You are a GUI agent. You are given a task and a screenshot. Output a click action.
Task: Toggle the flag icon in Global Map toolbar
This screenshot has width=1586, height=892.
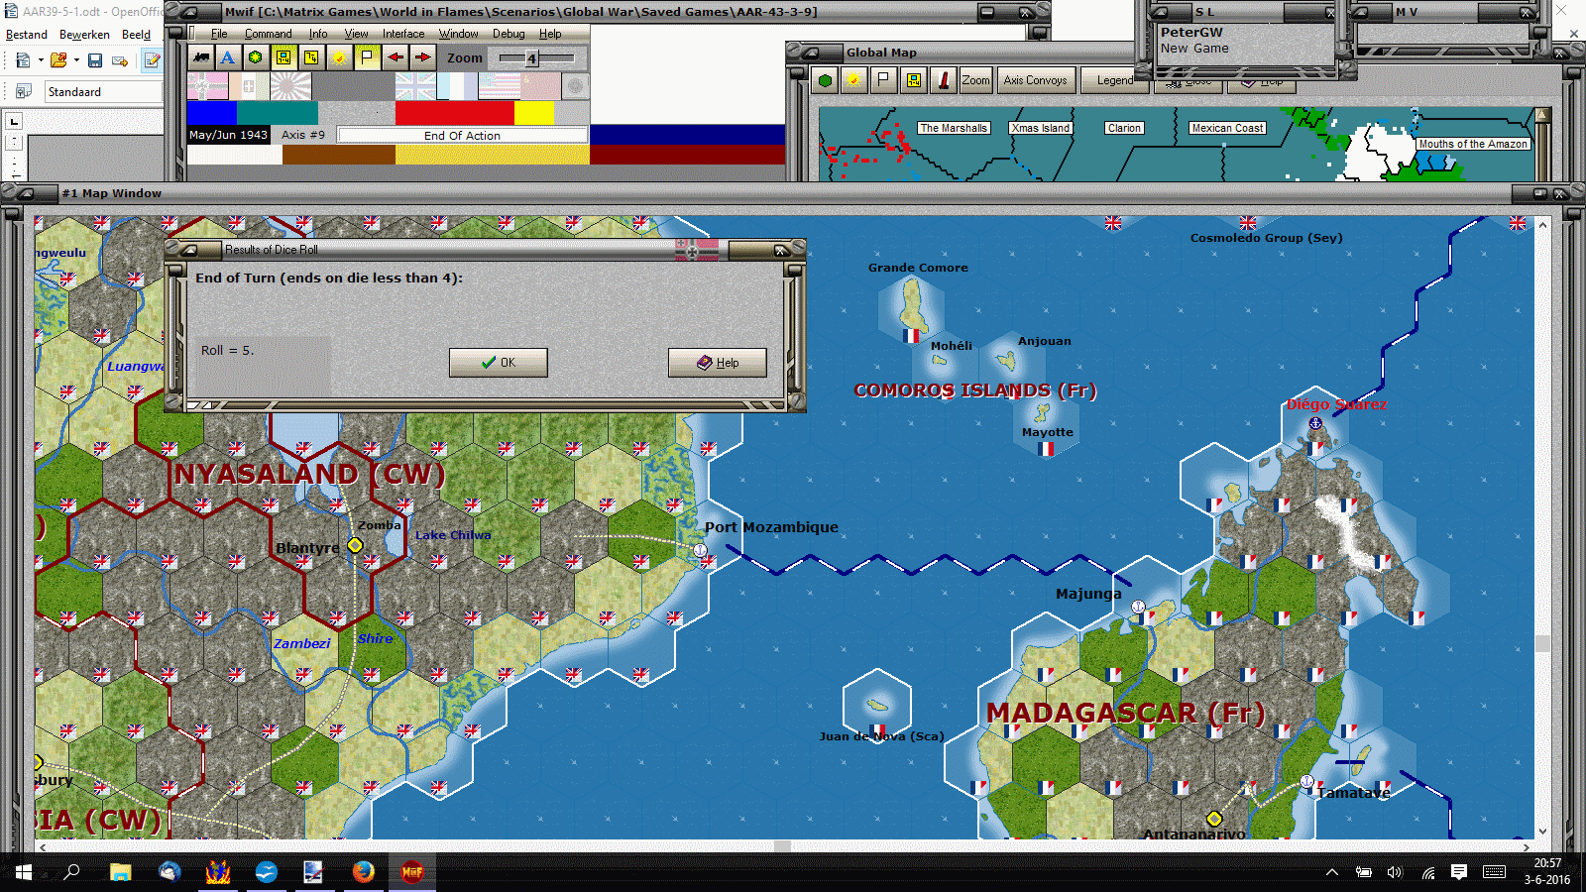883,80
